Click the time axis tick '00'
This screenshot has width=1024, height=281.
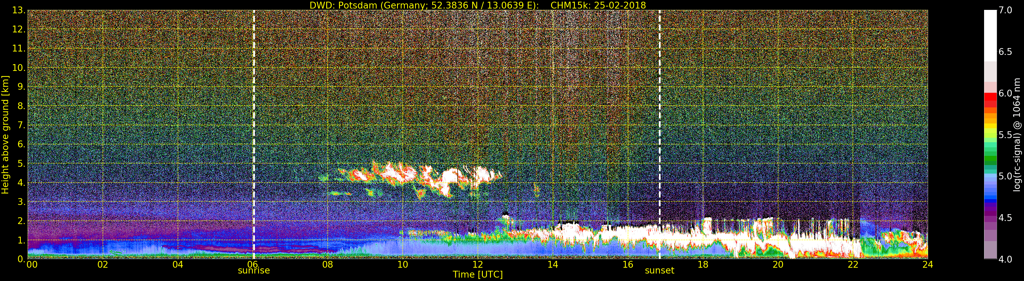coord(32,264)
